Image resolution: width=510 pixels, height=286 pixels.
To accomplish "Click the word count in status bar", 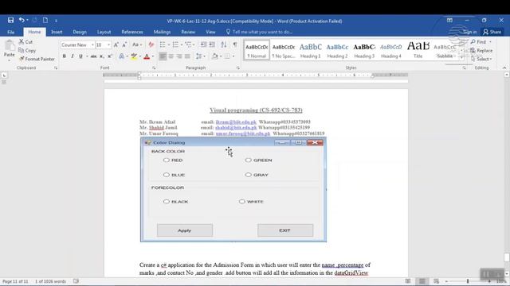I will [x=50, y=281].
